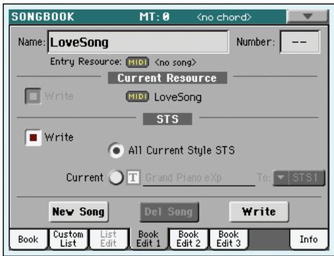Click the <no song> entry text
The height and width of the screenshot is (256, 334).
(176, 62)
